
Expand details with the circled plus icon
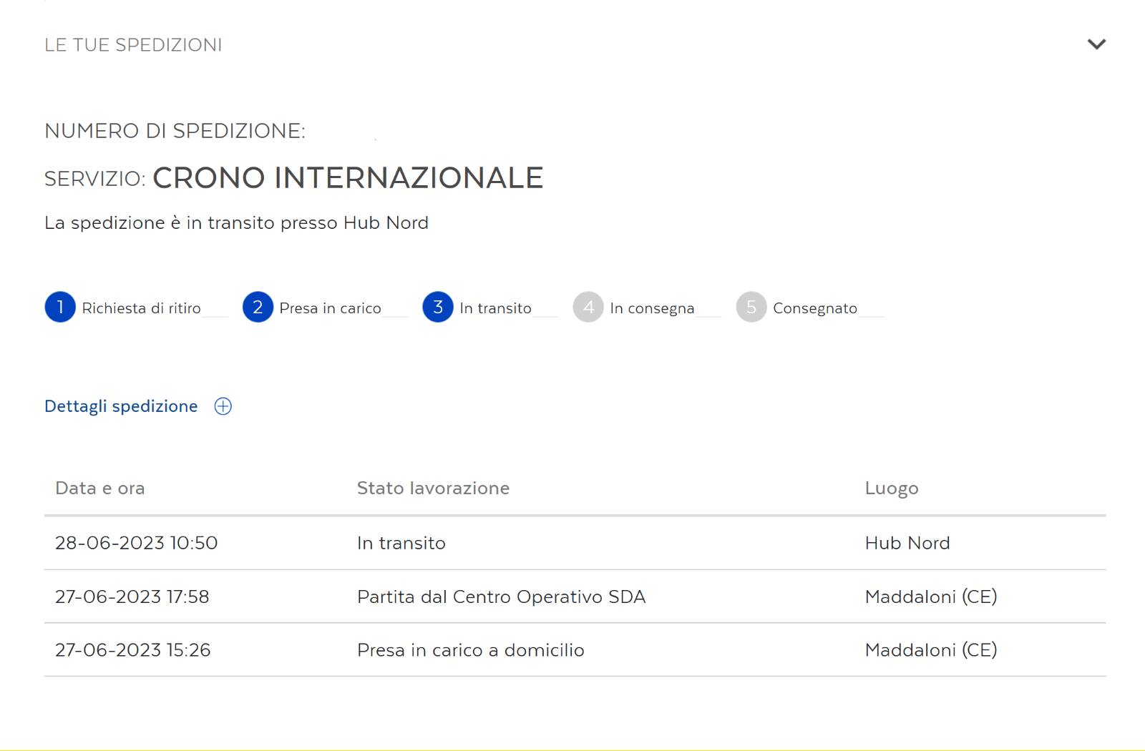pyautogui.click(x=223, y=406)
